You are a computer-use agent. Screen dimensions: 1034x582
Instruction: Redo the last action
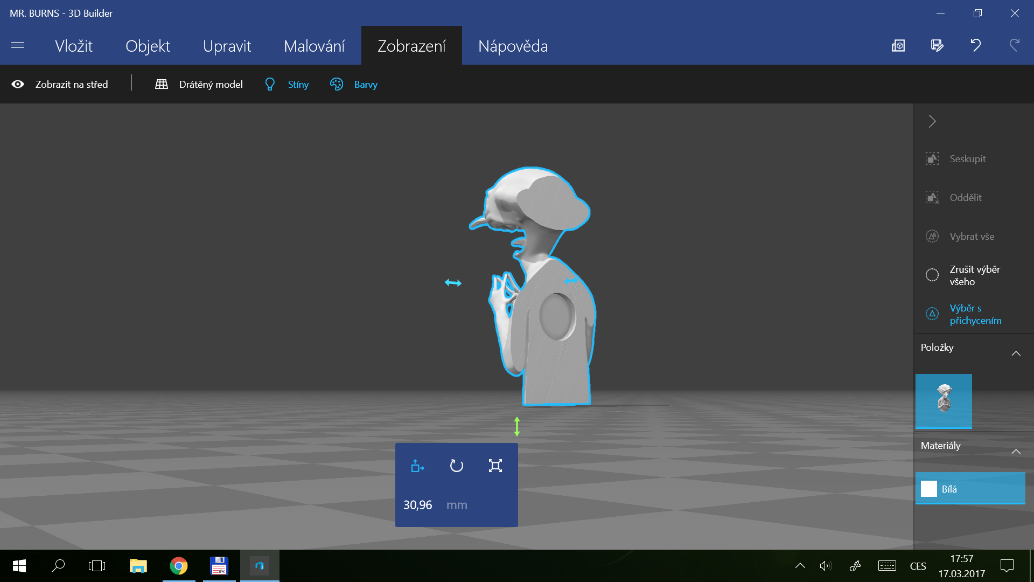pyautogui.click(x=1015, y=45)
